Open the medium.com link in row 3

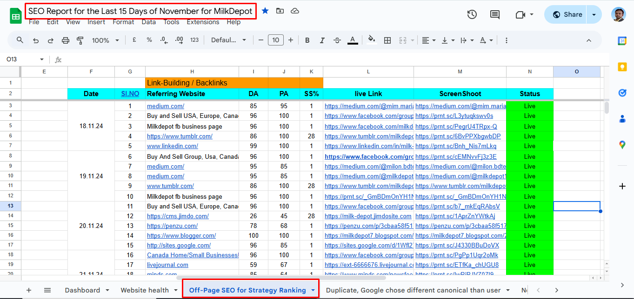point(166,106)
